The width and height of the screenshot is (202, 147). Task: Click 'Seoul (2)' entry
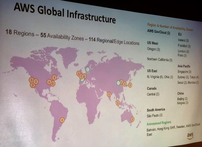tap(182, 83)
